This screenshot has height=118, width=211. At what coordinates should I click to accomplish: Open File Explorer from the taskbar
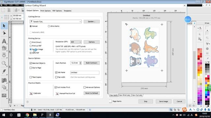point(35,115)
